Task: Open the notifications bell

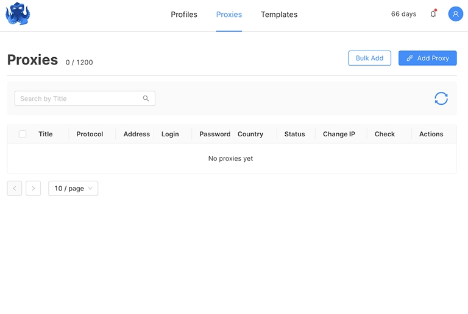Action: tap(433, 14)
